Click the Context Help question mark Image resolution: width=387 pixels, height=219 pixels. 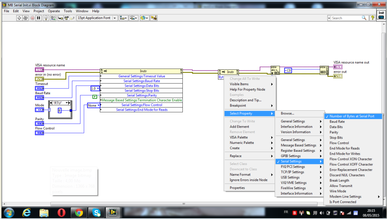click(x=373, y=18)
